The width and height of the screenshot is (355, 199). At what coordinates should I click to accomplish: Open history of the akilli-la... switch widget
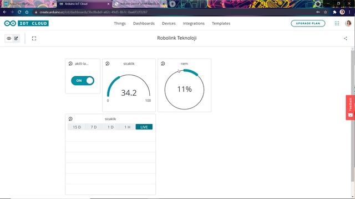pos(70,64)
